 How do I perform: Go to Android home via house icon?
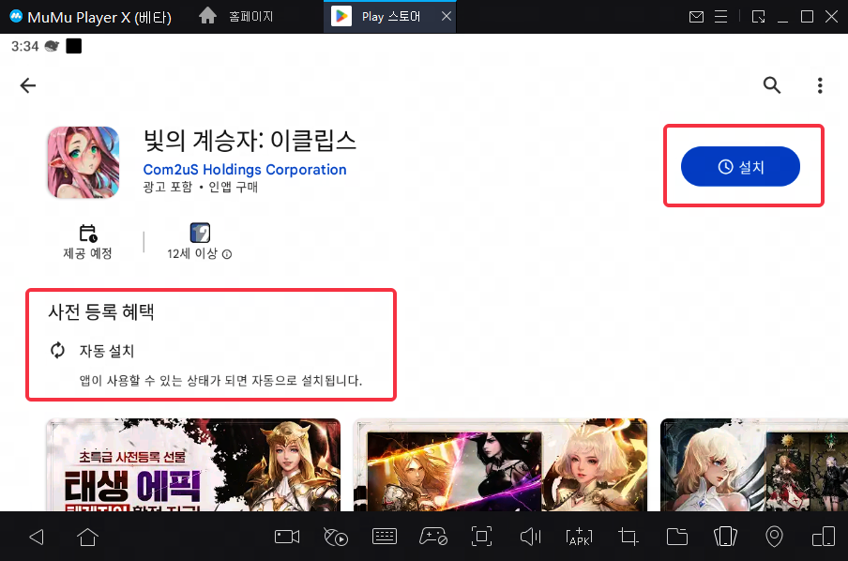(x=87, y=538)
